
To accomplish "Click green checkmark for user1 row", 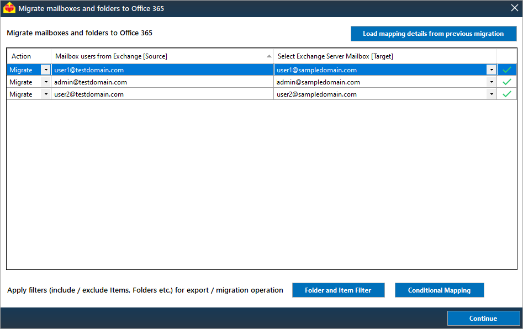I will [x=506, y=70].
